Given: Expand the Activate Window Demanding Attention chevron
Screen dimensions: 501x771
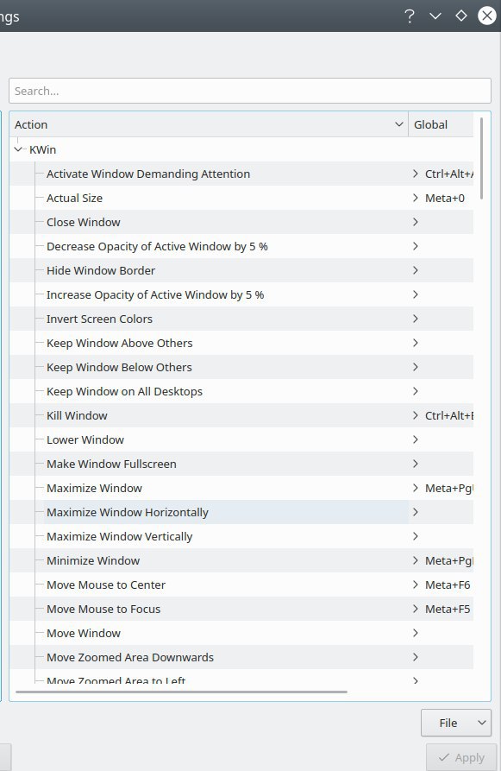Looking at the screenshot, I should 416,174.
